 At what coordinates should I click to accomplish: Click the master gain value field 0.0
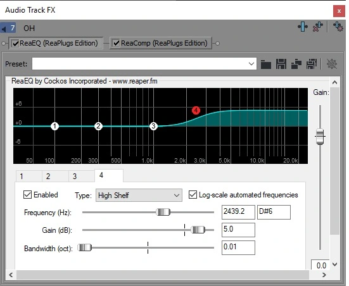(320, 265)
